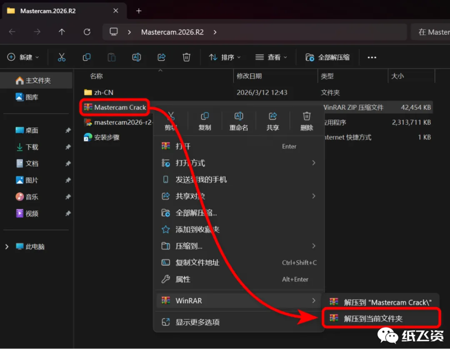Viewport: 450px width, 349px height.
Task: Click the Cut icon in the toolbar
Action: [61, 57]
